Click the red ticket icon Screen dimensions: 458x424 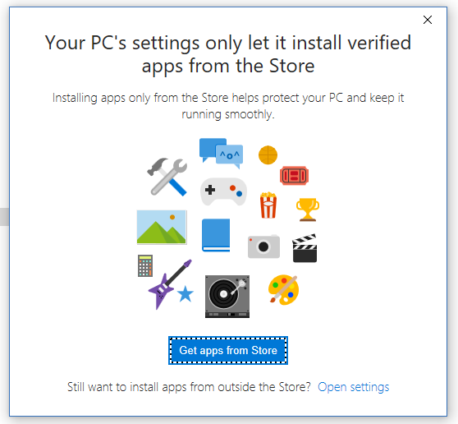(294, 176)
